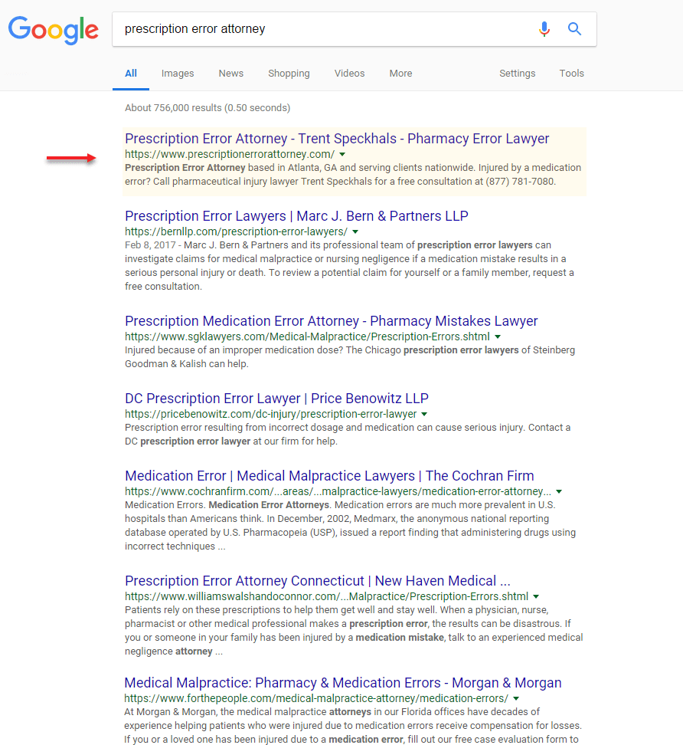Select the All tab
The height and width of the screenshot is (745, 683).
point(131,73)
